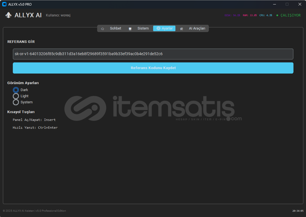Viewport: 306px width, 217px height.
Task: Enable the System theme radio button
Action: point(16,102)
